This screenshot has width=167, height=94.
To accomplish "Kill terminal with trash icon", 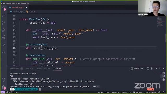I will point(152,69).
